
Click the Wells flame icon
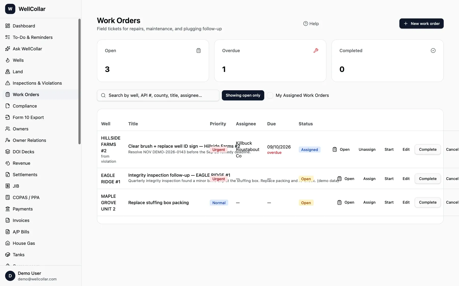coord(8,60)
